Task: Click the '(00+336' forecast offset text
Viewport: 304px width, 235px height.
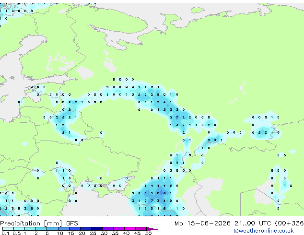Action: [289, 223]
